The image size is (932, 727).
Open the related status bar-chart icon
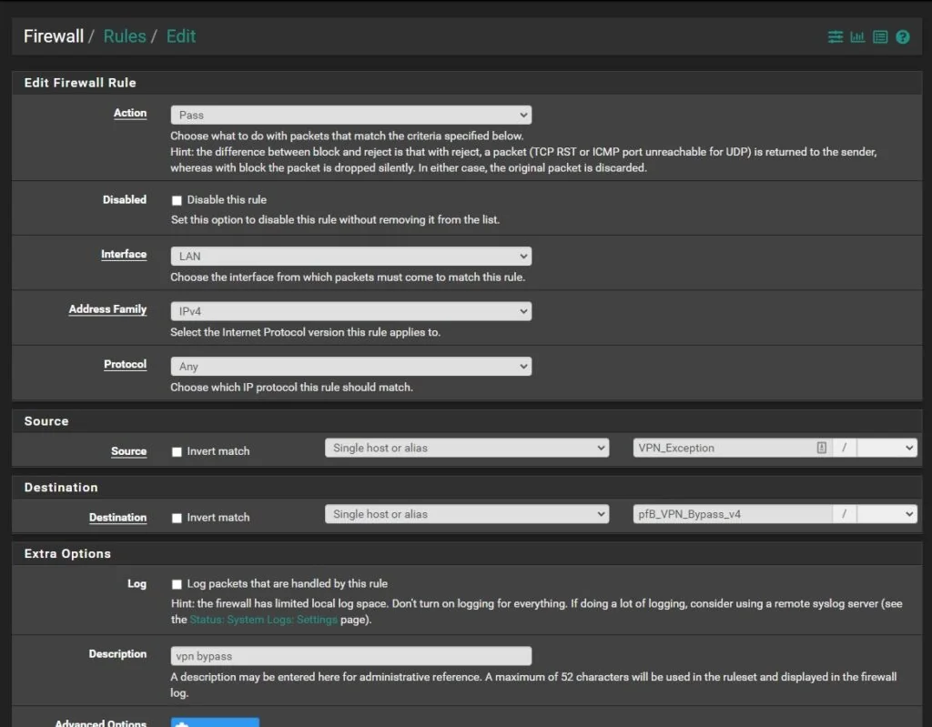coord(857,37)
